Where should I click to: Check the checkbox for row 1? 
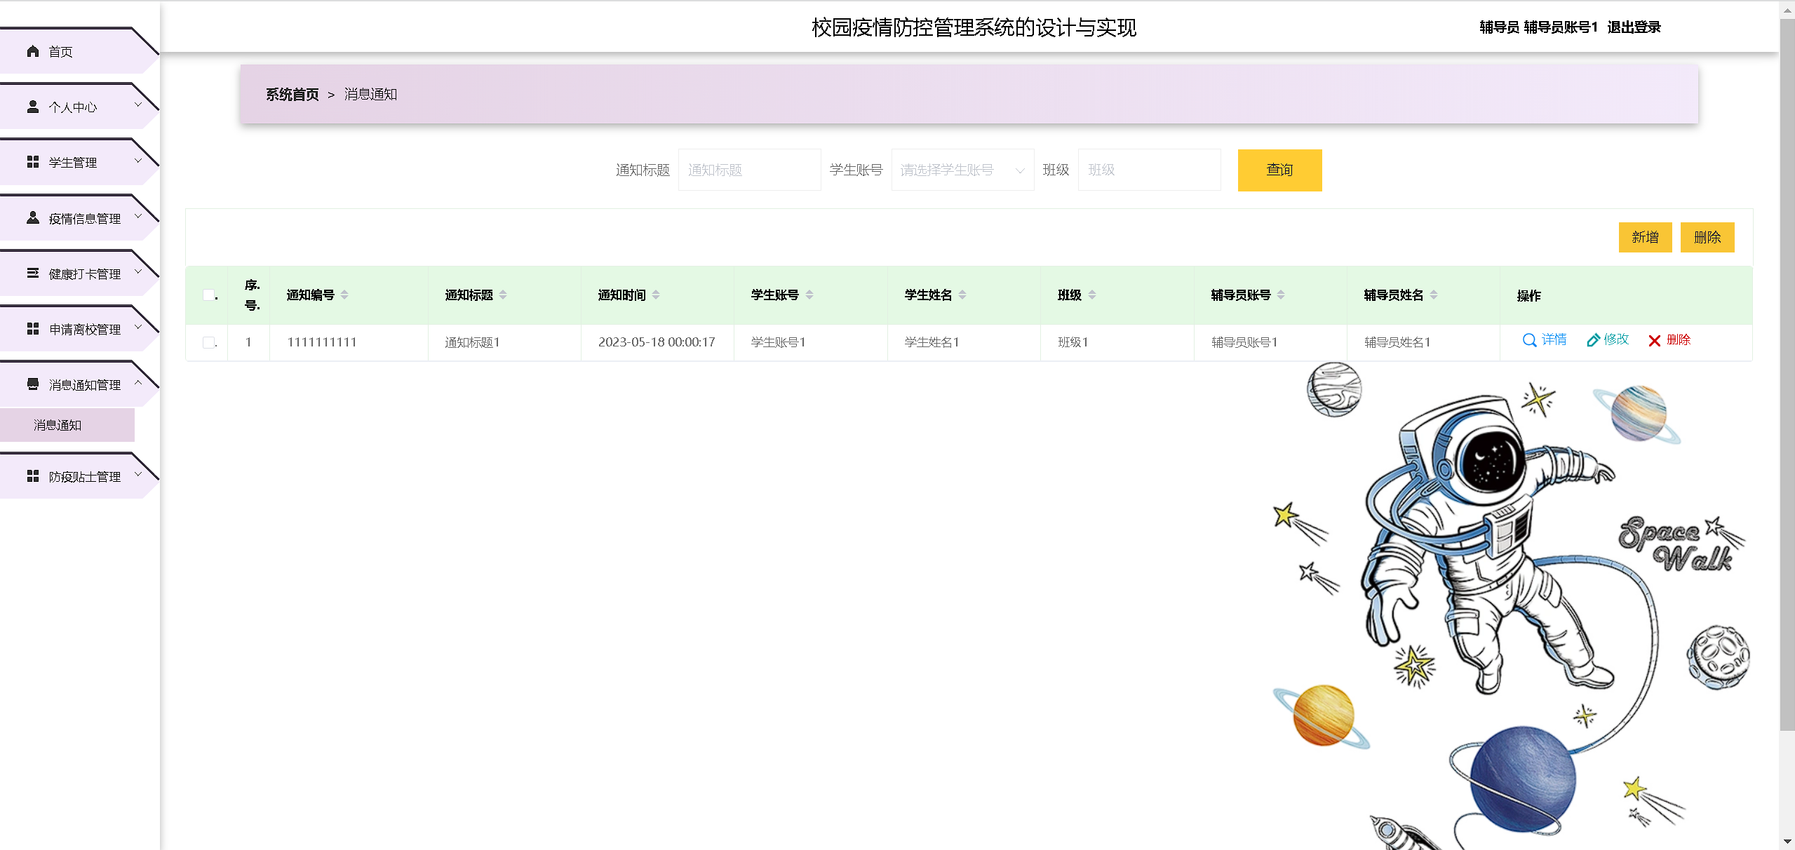coord(208,342)
